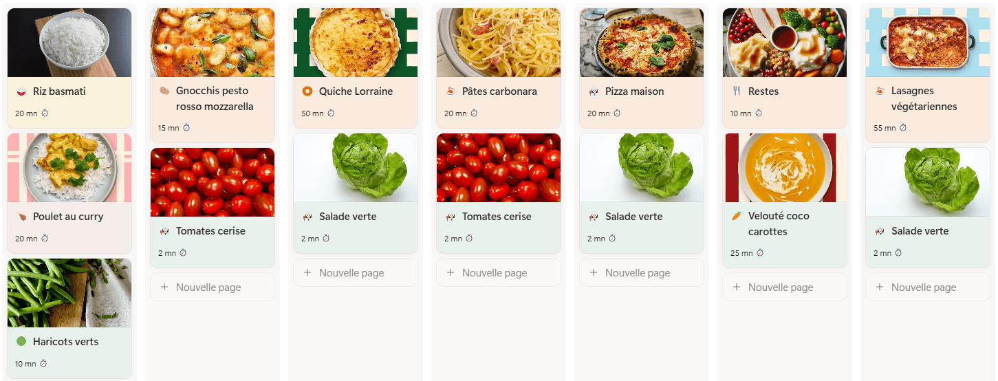Click the carrot icon beside Velouté coco carottes

pos(737,216)
